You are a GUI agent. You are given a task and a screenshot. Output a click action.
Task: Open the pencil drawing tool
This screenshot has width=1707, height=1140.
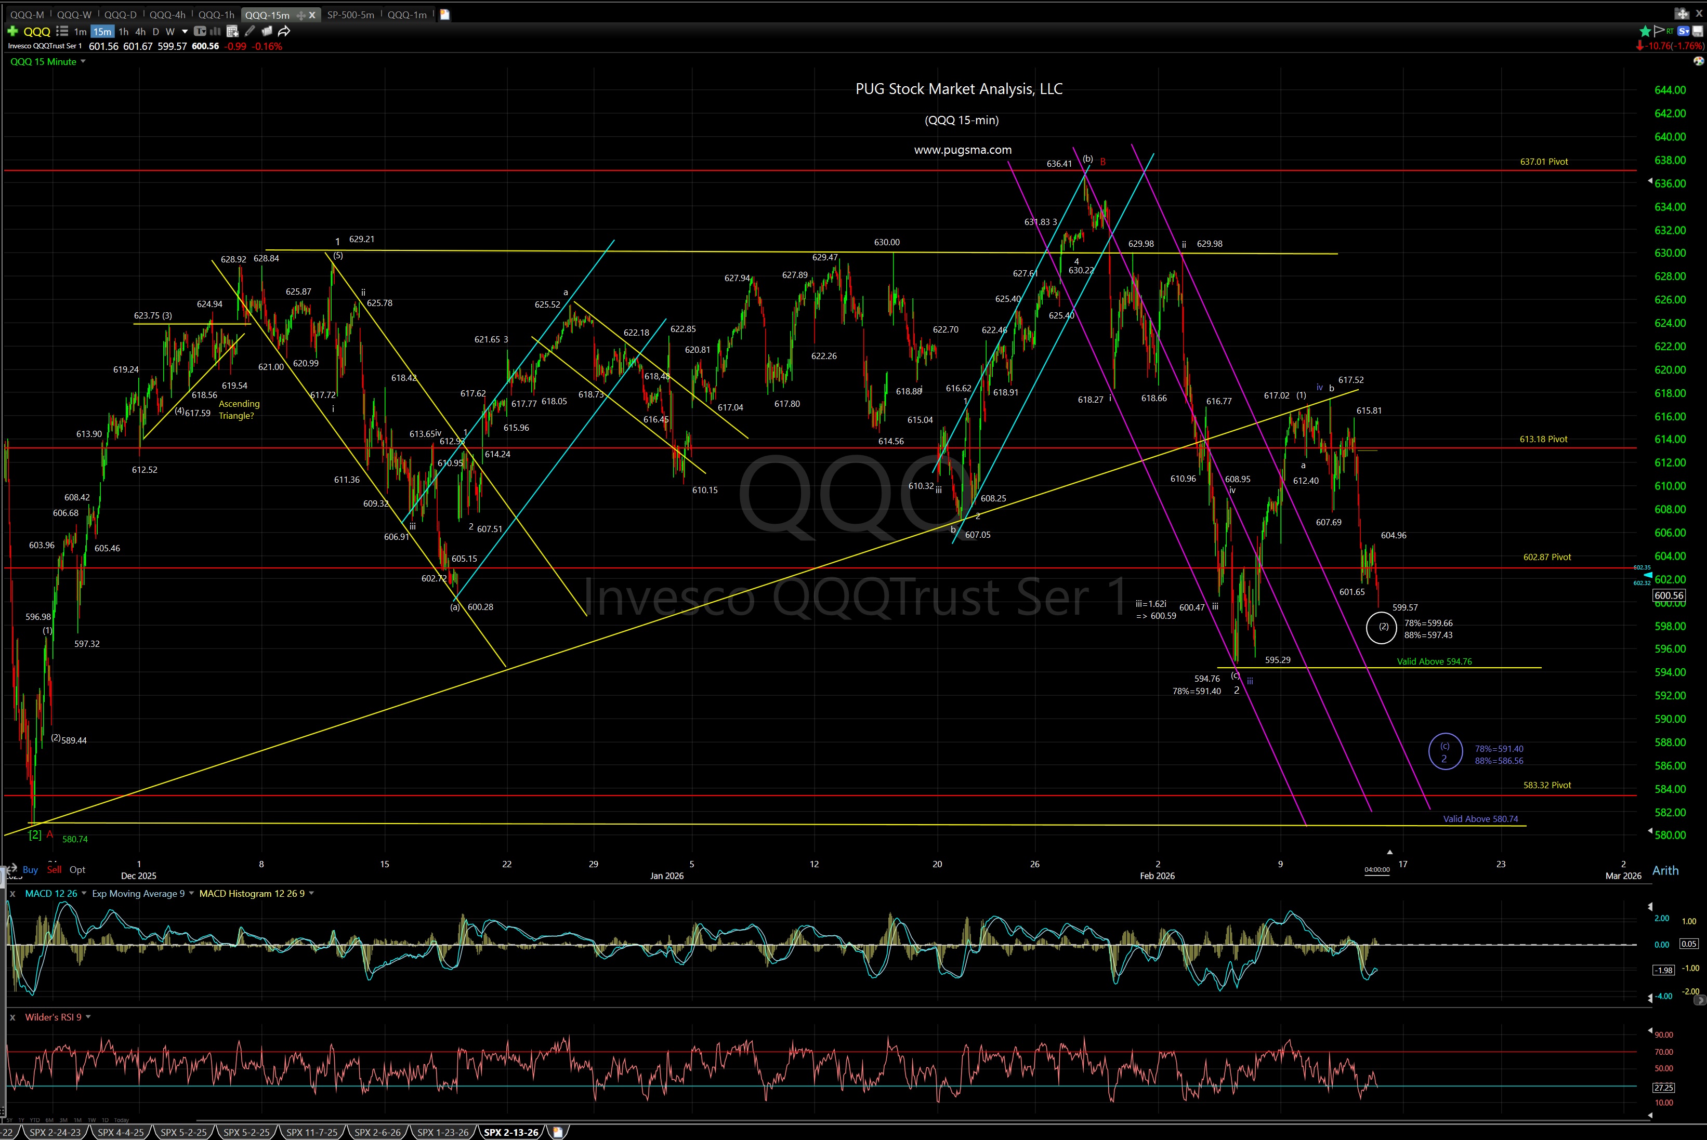(x=250, y=31)
